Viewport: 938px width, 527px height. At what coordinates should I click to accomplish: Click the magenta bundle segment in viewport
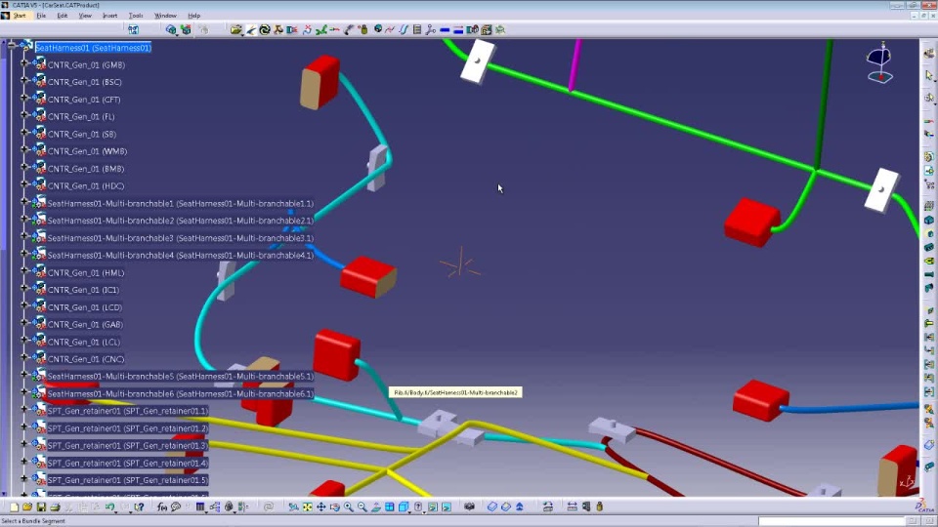pos(575,65)
